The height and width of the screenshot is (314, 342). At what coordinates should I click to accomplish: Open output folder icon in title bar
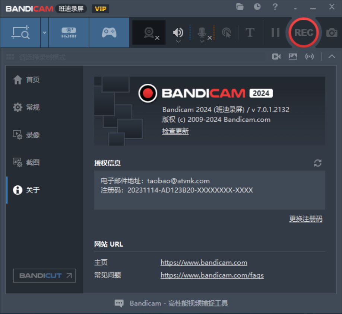point(240,7)
